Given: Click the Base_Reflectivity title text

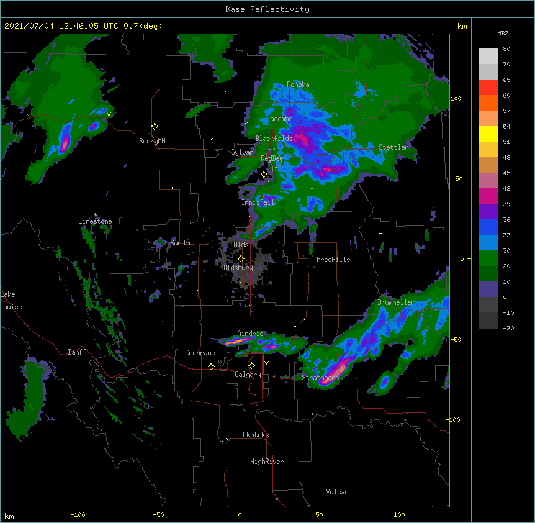Looking at the screenshot, I should tap(267, 9).
